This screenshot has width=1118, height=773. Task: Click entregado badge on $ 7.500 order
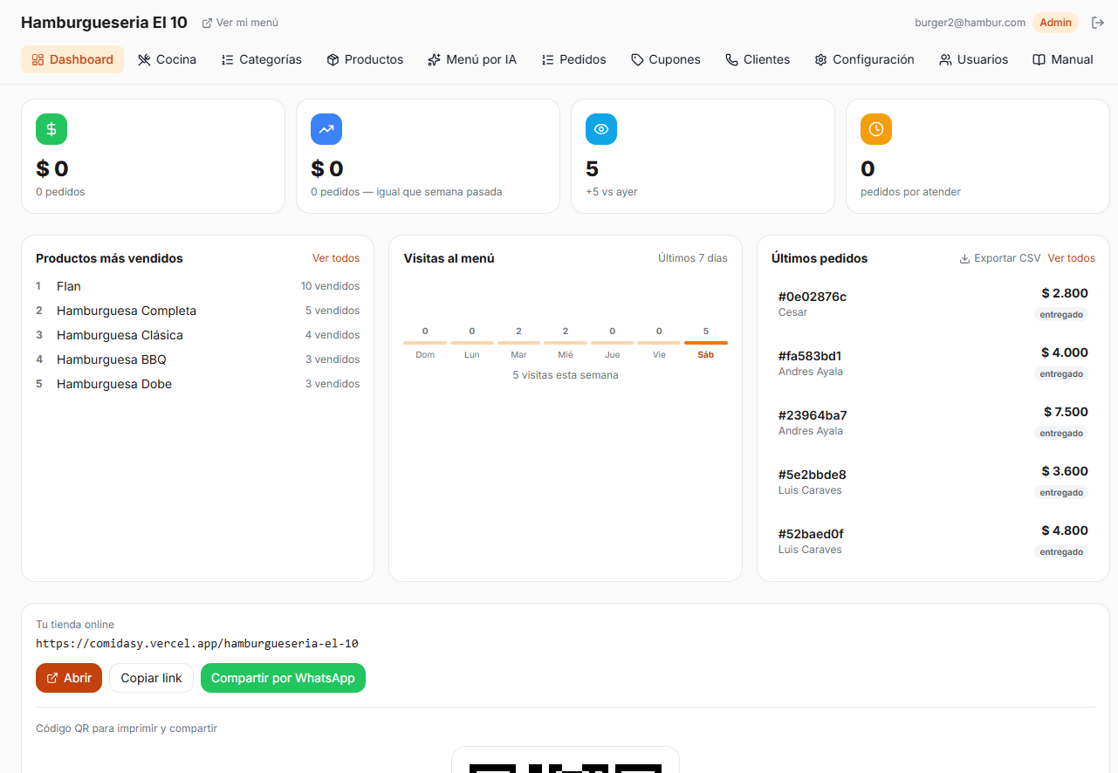pyautogui.click(x=1061, y=433)
